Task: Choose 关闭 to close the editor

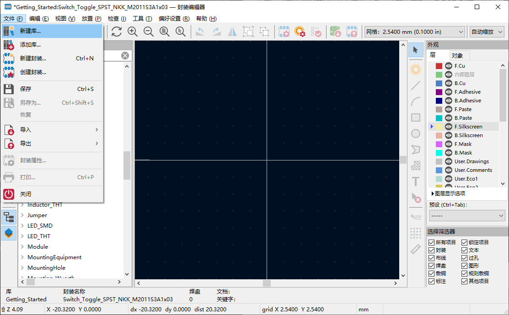Action: [52, 194]
